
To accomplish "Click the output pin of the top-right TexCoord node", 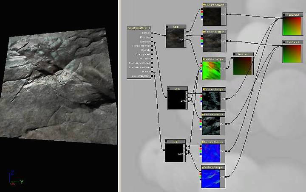I will (282, 18).
